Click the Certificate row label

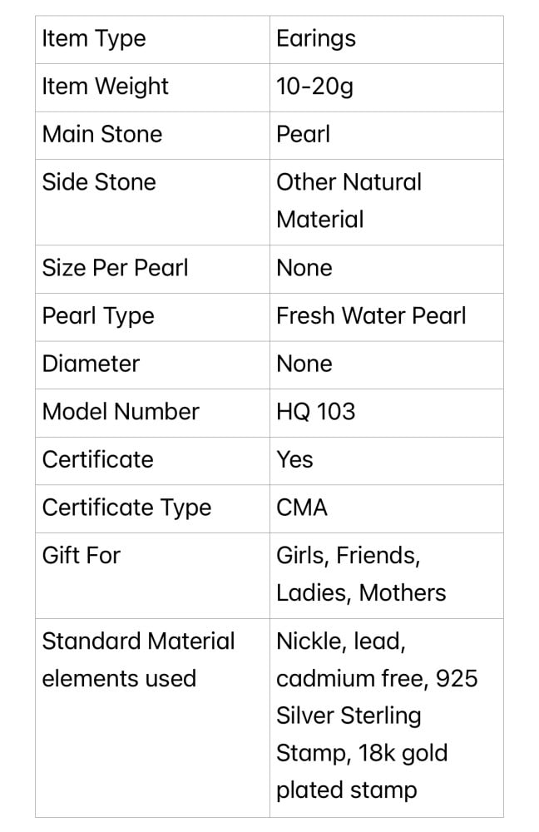click(98, 460)
